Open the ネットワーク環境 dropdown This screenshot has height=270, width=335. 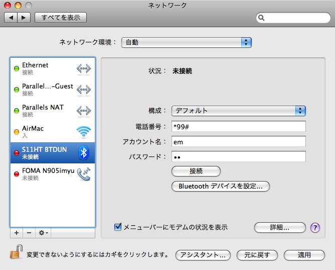click(186, 42)
